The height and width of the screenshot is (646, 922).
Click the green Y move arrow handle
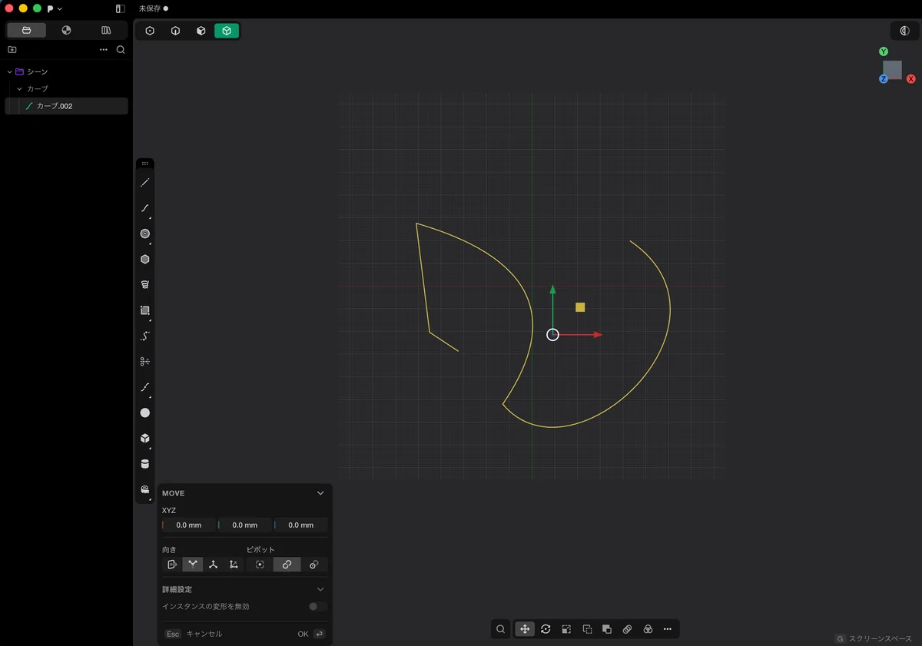click(x=552, y=290)
